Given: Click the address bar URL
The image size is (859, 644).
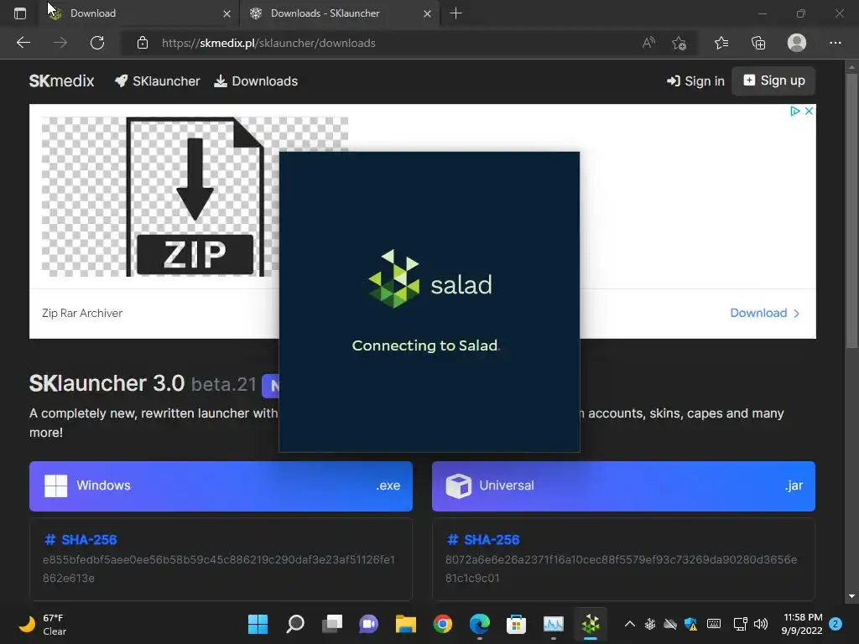Looking at the screenshot, I should [x=268, y=43].
